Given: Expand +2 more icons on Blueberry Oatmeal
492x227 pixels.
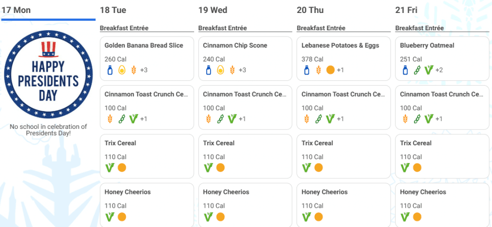Looking at the screenshot, I should [x=439, y=70].
